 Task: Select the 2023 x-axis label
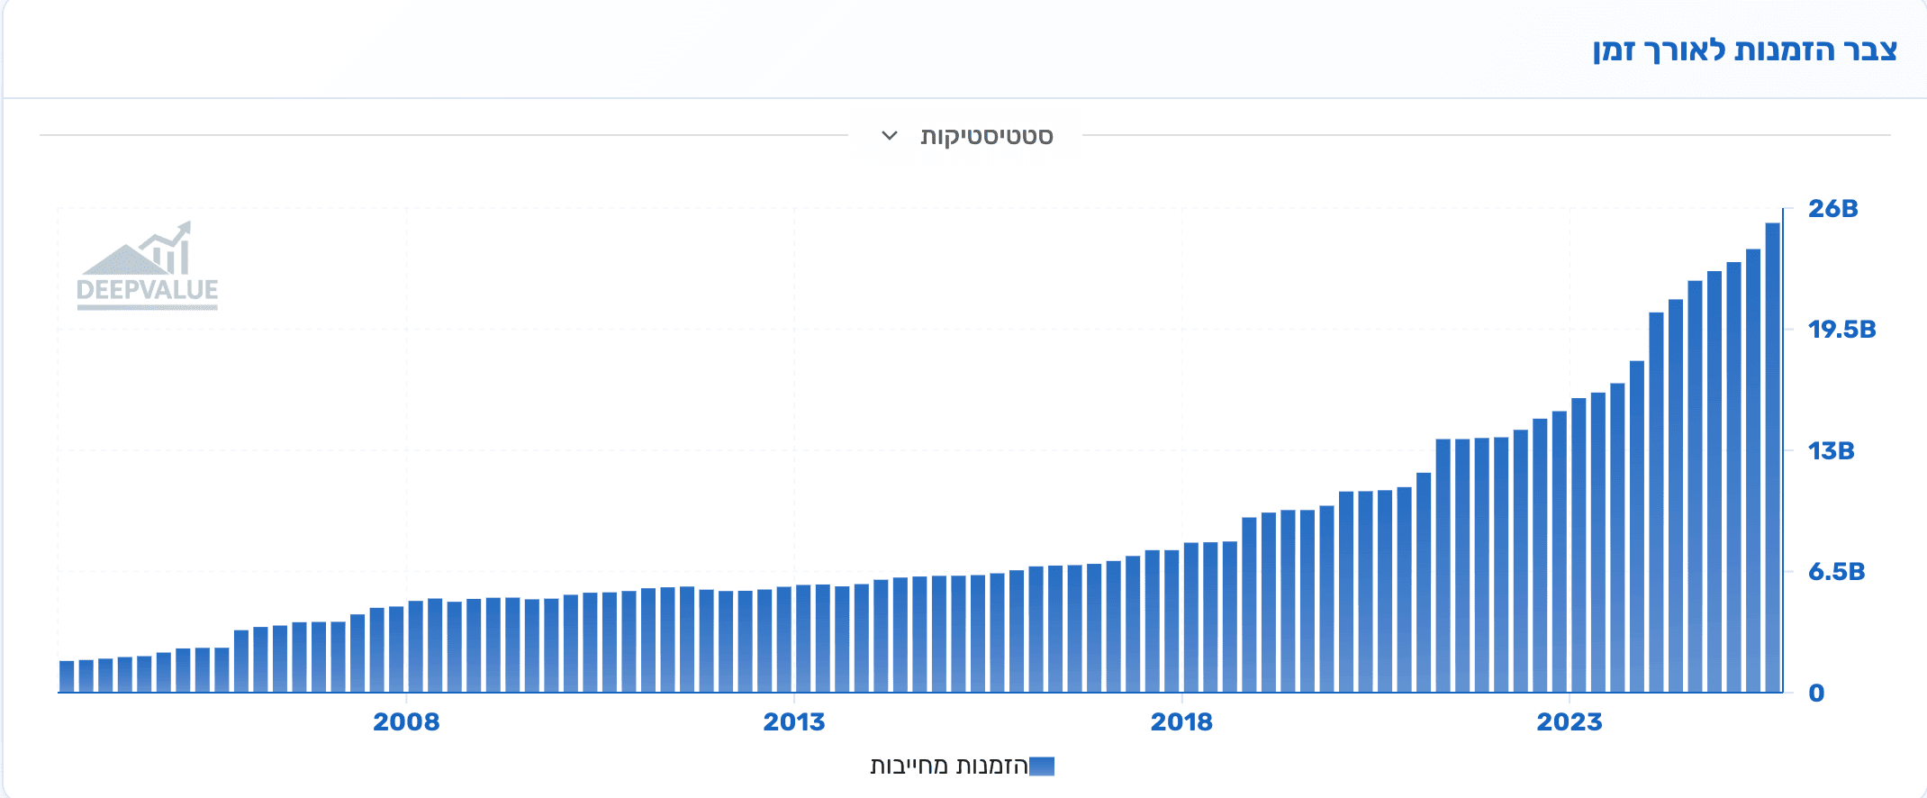[1570, 722]
